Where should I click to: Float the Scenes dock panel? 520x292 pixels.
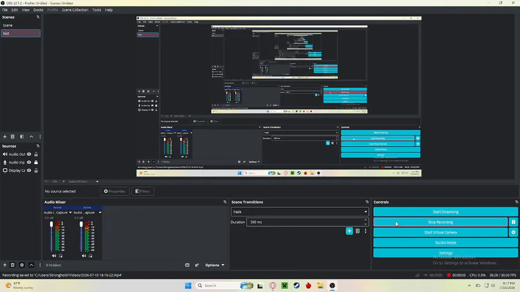click(38, 17)
